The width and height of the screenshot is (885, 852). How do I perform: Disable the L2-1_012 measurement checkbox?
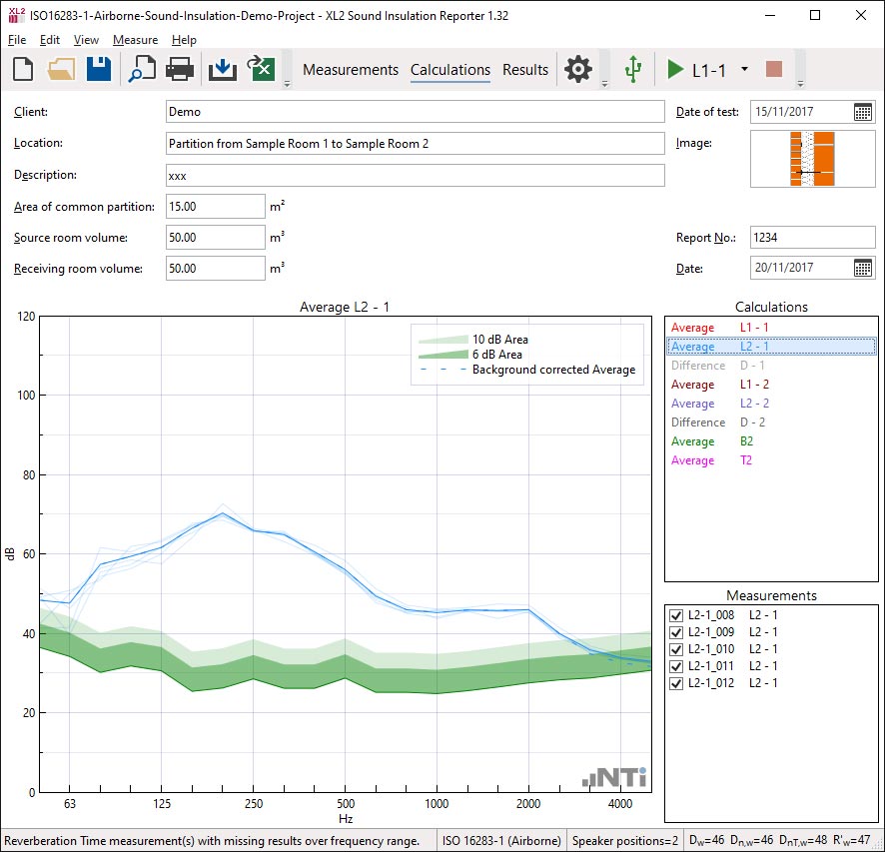[x=676, y=683]
